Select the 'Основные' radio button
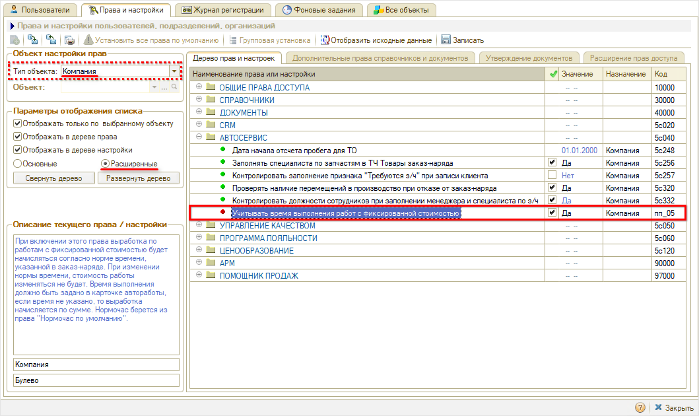 (x=18, y=163)
